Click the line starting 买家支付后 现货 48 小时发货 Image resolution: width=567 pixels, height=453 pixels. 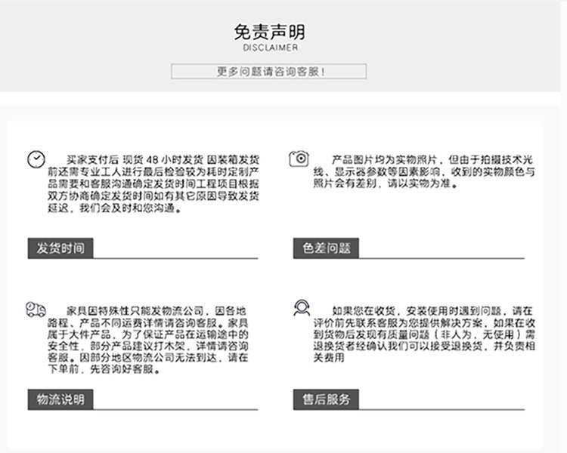click(x=163, y=159)
